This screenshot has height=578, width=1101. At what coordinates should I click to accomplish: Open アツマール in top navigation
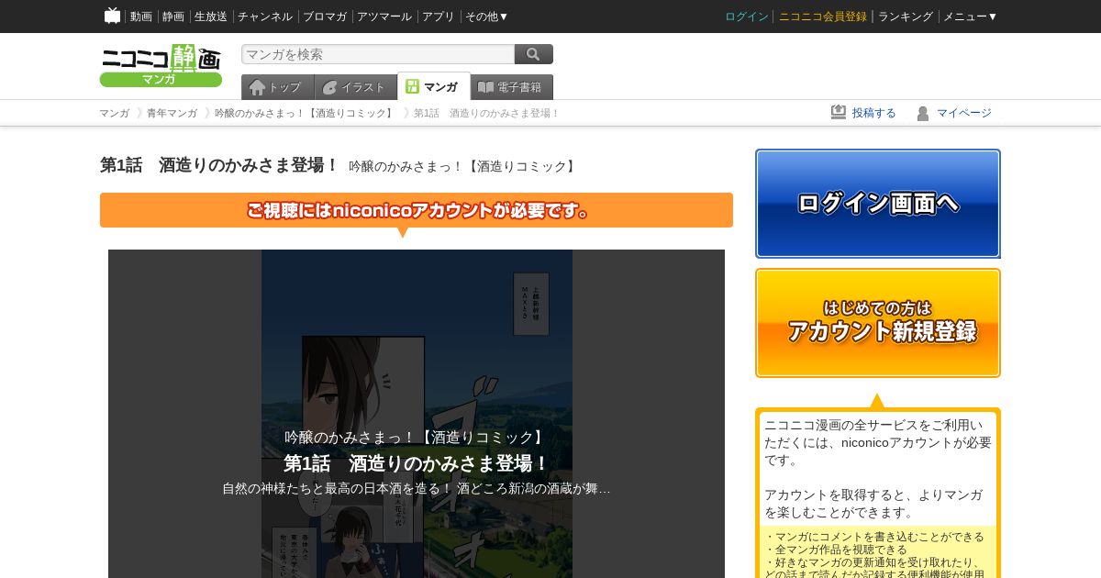click(384, 17)
